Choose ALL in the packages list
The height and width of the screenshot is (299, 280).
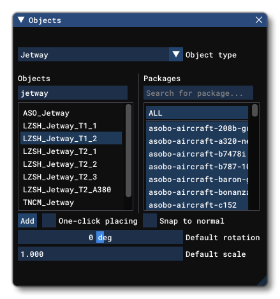[197, 112]
